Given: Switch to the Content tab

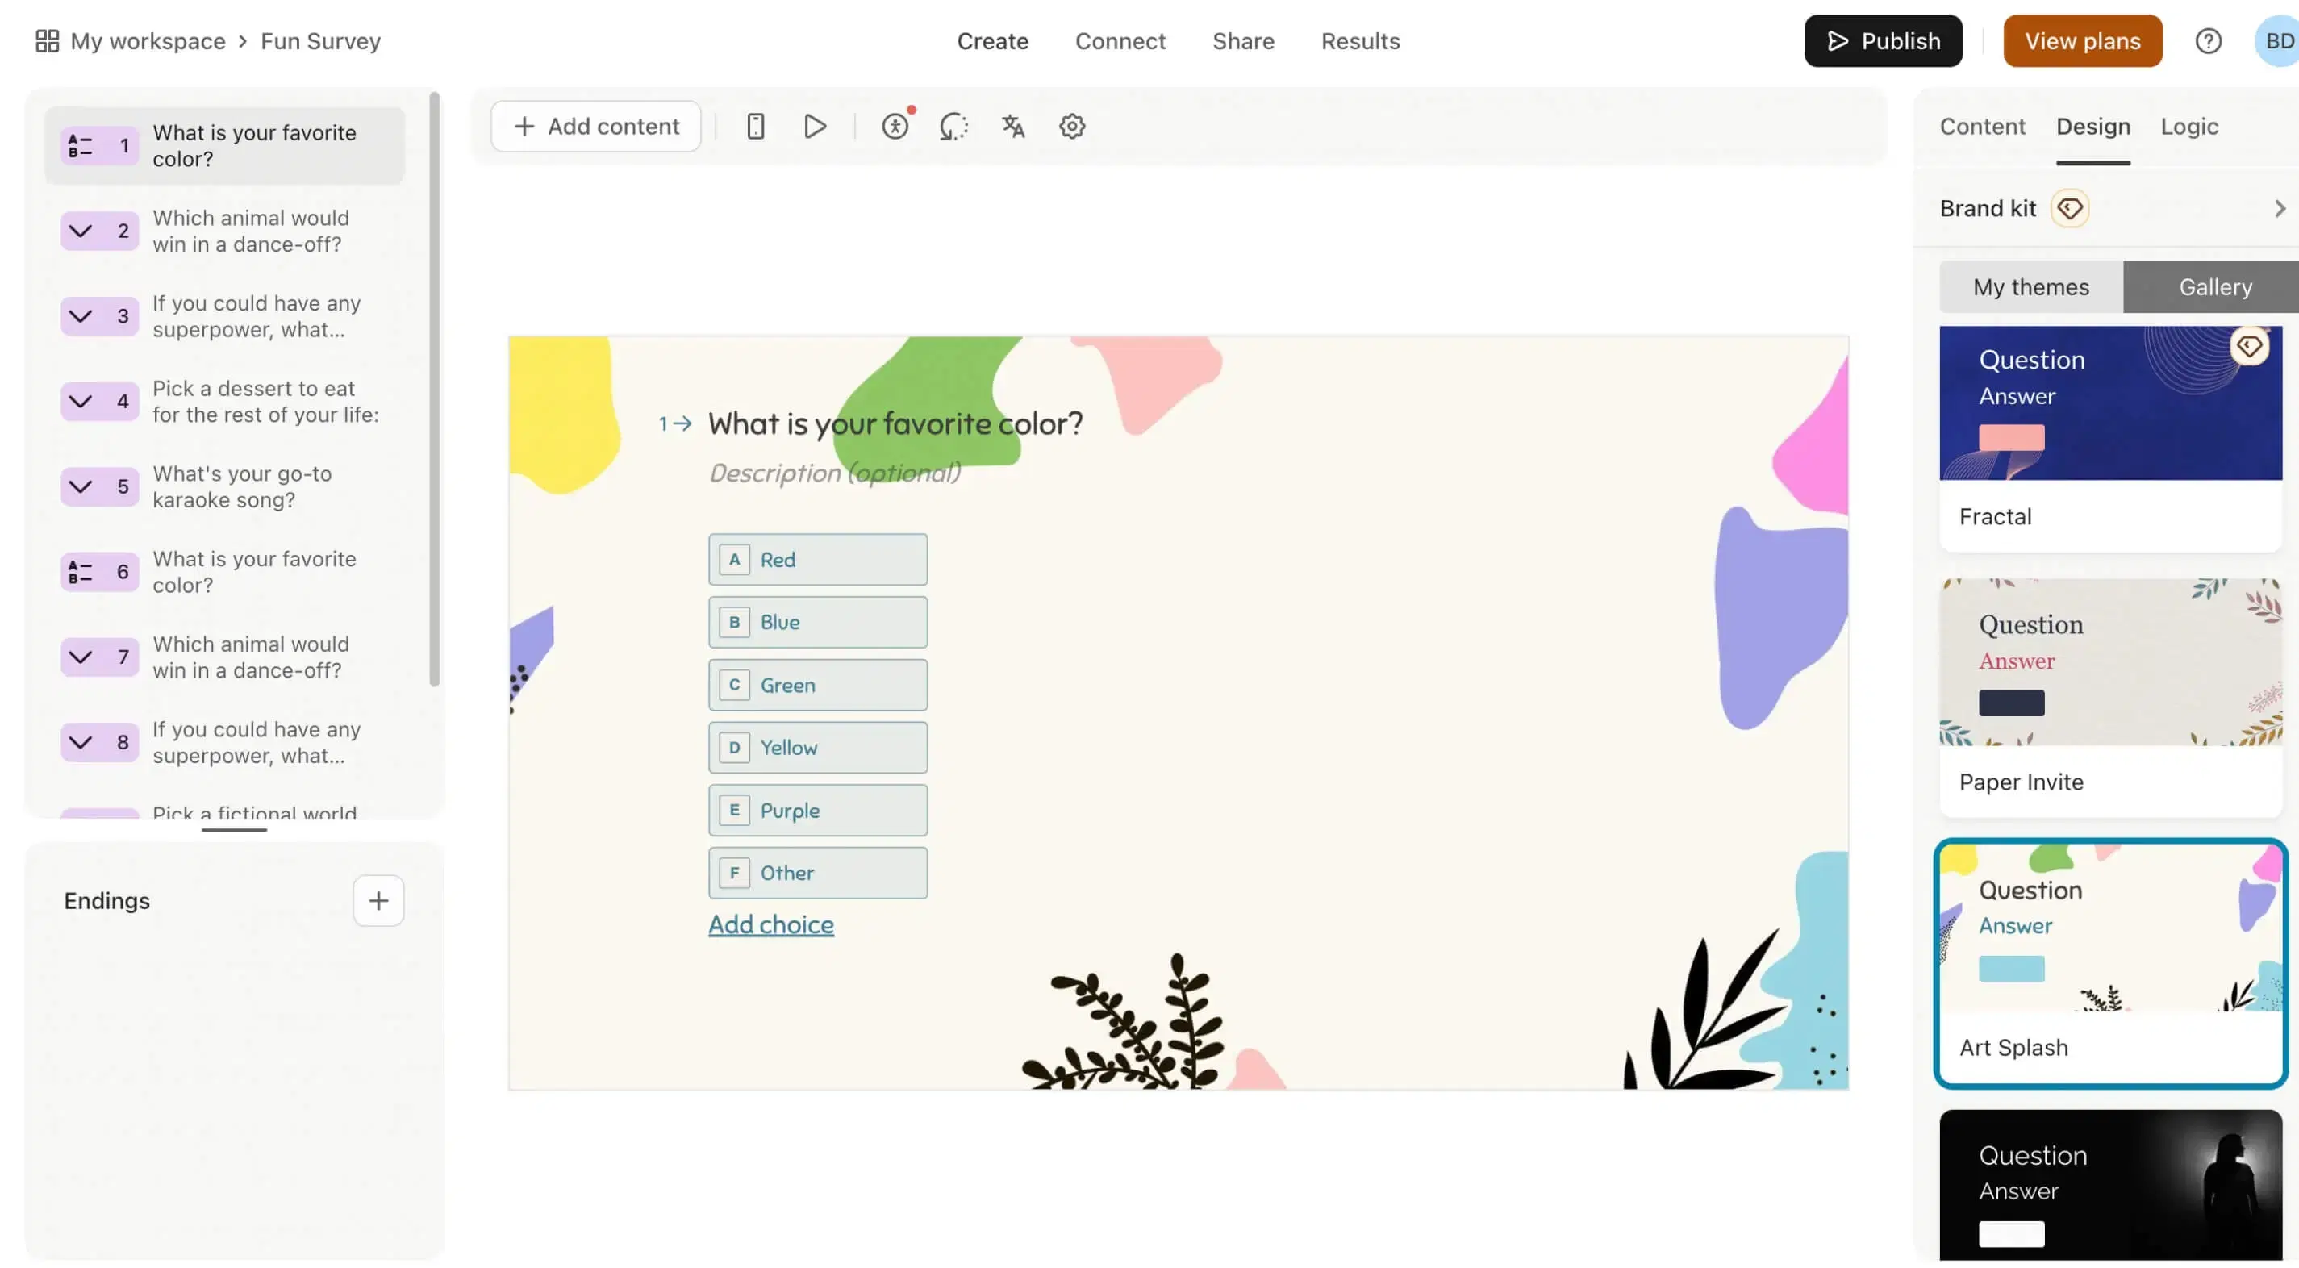Looking at the screenshot, I should 1982,127.
